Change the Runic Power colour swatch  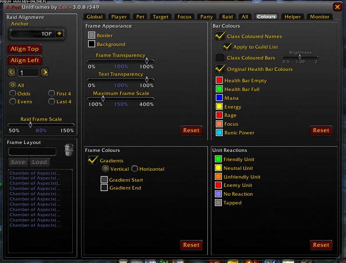pyautogui.click(x=219, y=133)
